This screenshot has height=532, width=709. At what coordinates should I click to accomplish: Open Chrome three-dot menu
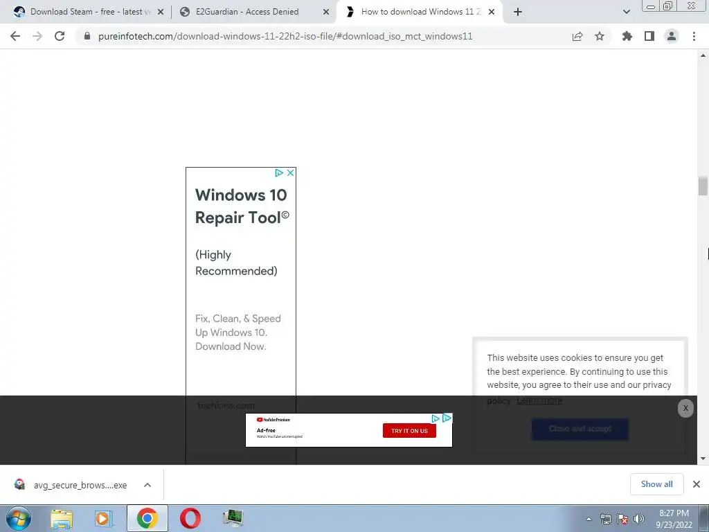tap(694, 36)
